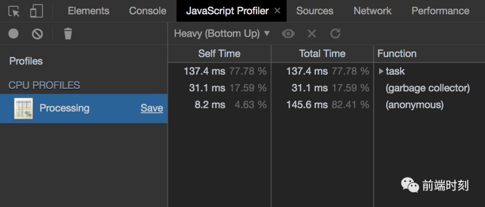Click the inspect element cursor icon
Viewport: 485px width, 207px height.
click(14, 11)
